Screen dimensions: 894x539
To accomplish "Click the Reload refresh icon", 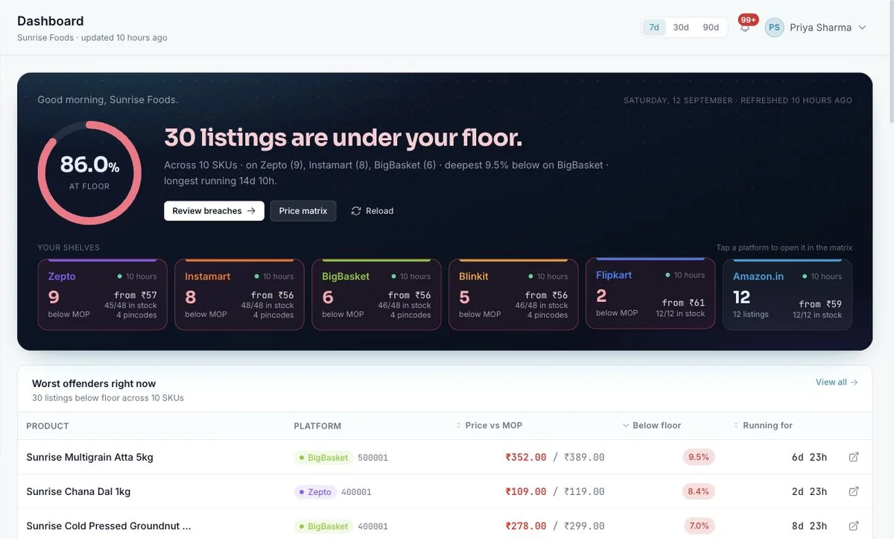I will pyautogui.click(x=356, y=211).
